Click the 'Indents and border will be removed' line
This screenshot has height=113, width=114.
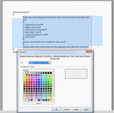(56, 47)
